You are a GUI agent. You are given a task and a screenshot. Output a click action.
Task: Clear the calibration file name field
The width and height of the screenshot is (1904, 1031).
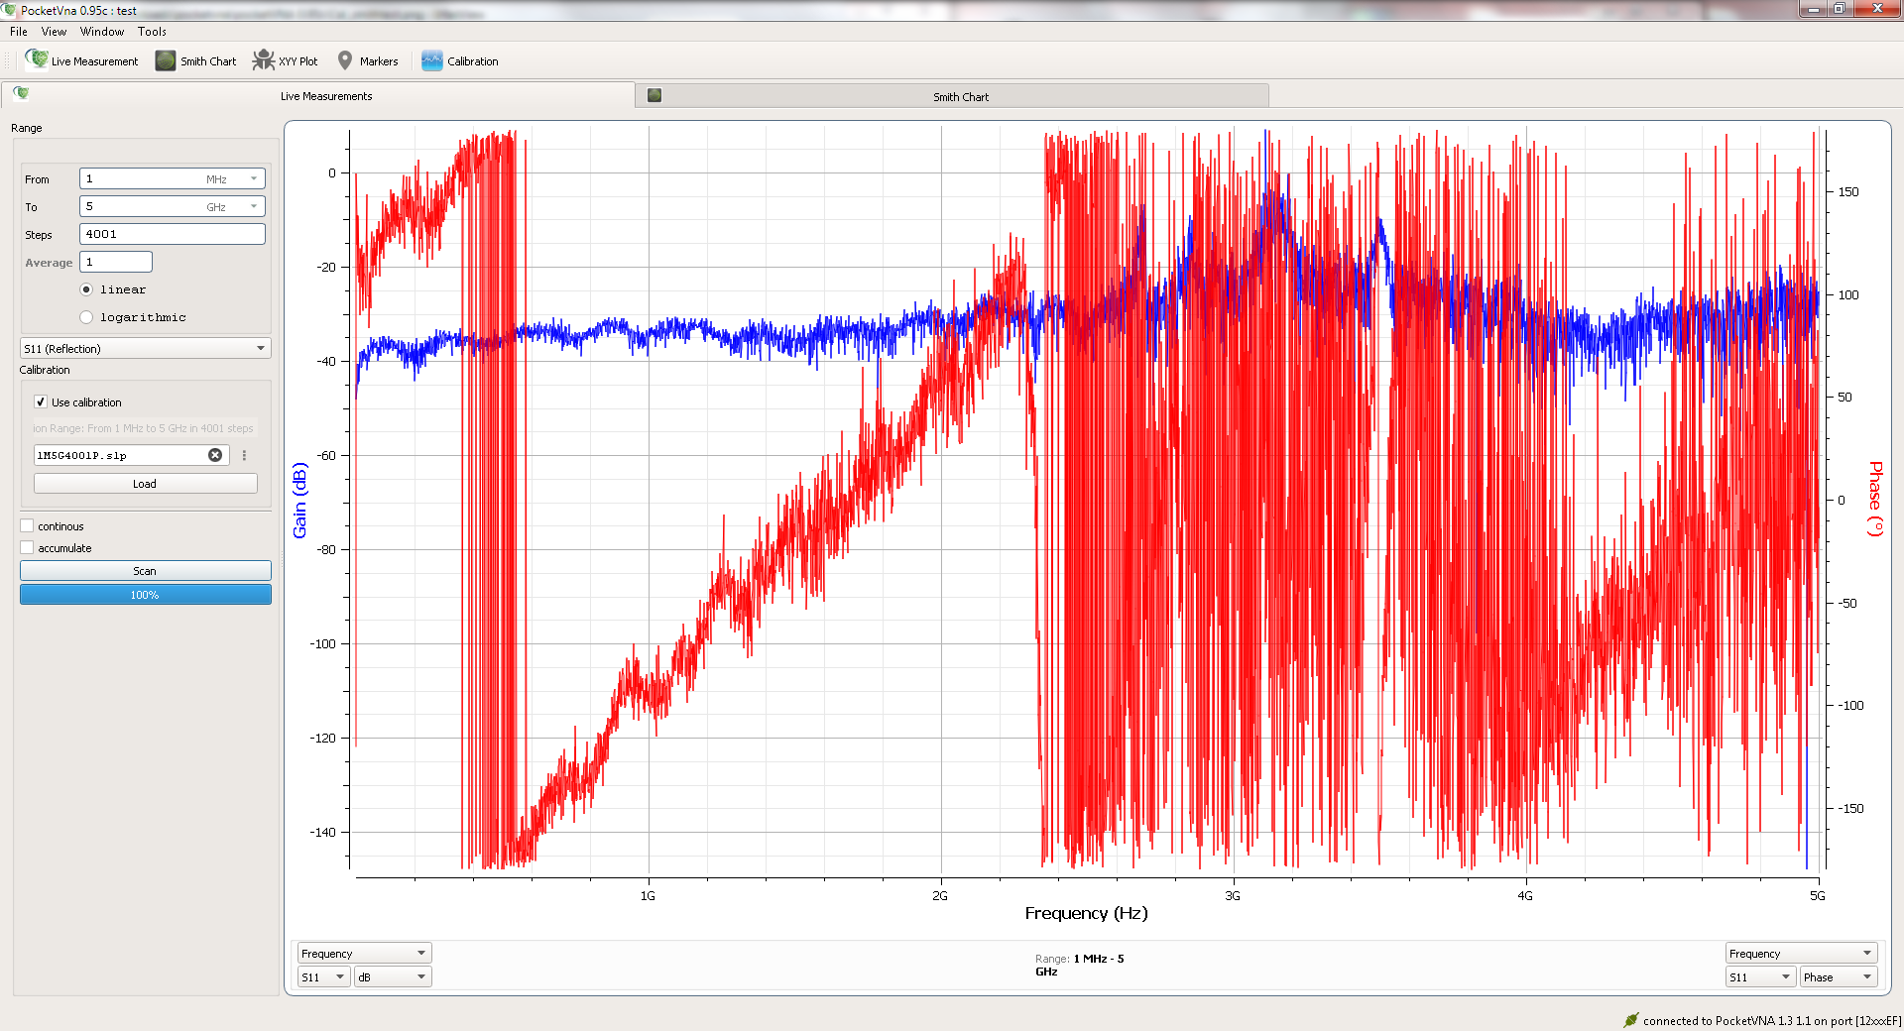tap(215, 455)
